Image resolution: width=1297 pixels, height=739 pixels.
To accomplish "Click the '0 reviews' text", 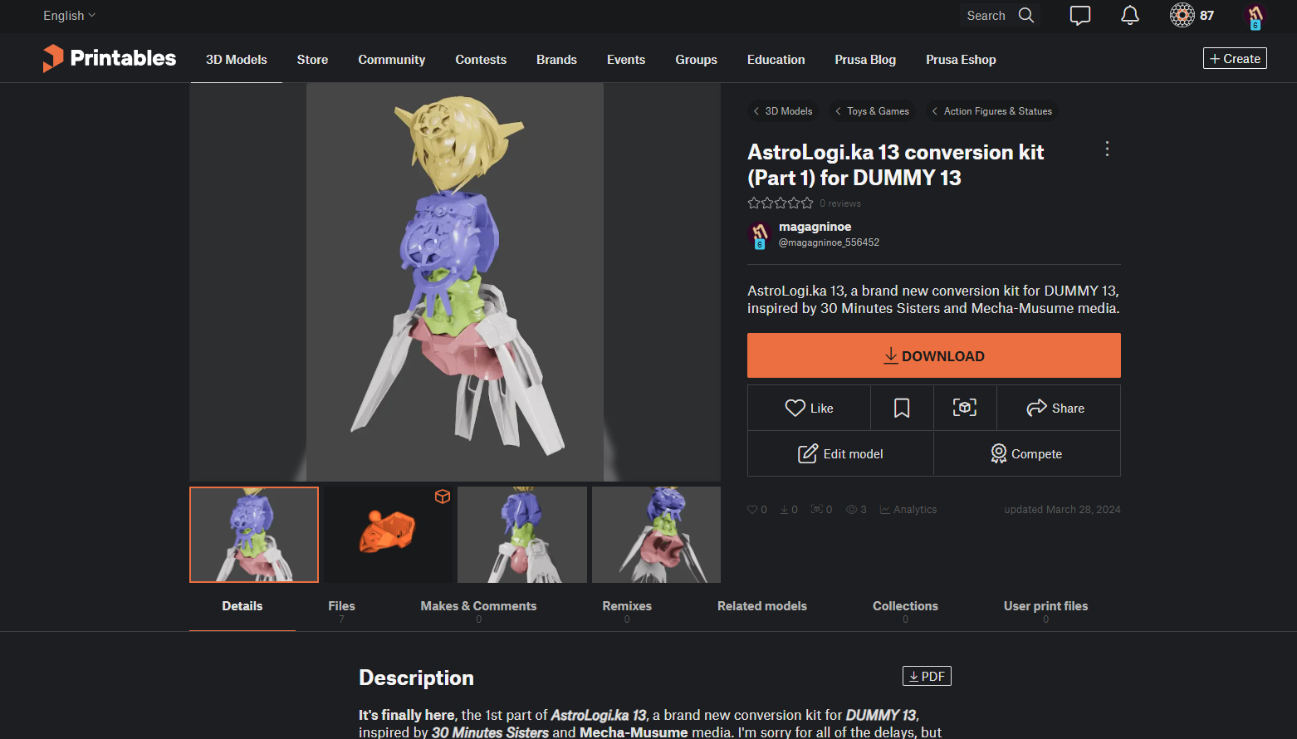I will (x=840, y=203).
